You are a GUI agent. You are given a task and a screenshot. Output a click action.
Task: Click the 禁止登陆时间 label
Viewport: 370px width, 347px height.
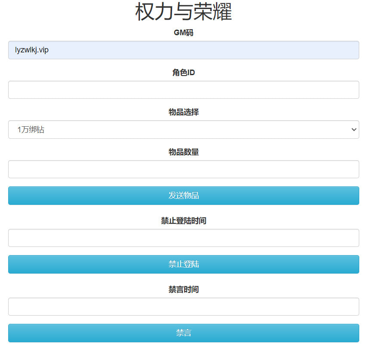183,221
